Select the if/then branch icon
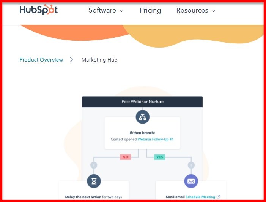The width and height of the screenshot is (266, 202). coord(143,117)
